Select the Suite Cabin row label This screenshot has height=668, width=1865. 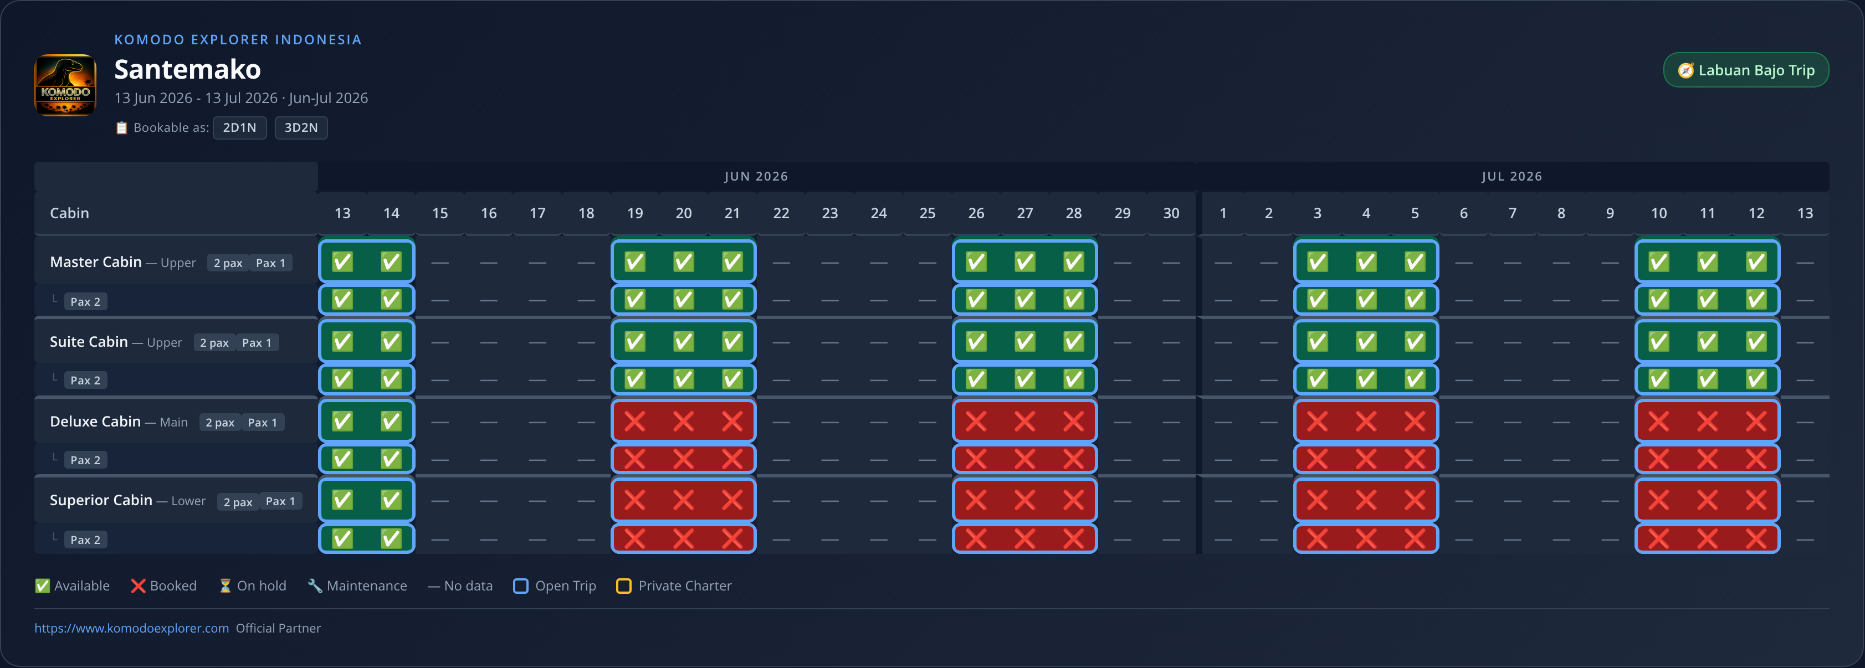[x=88, y=342]
